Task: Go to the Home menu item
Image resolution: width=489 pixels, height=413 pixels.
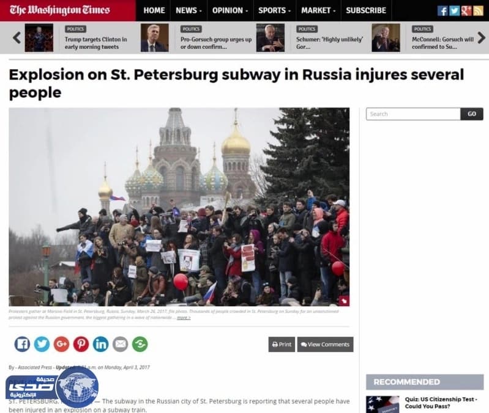Action: pyautogui.click(x=154, y=10)
